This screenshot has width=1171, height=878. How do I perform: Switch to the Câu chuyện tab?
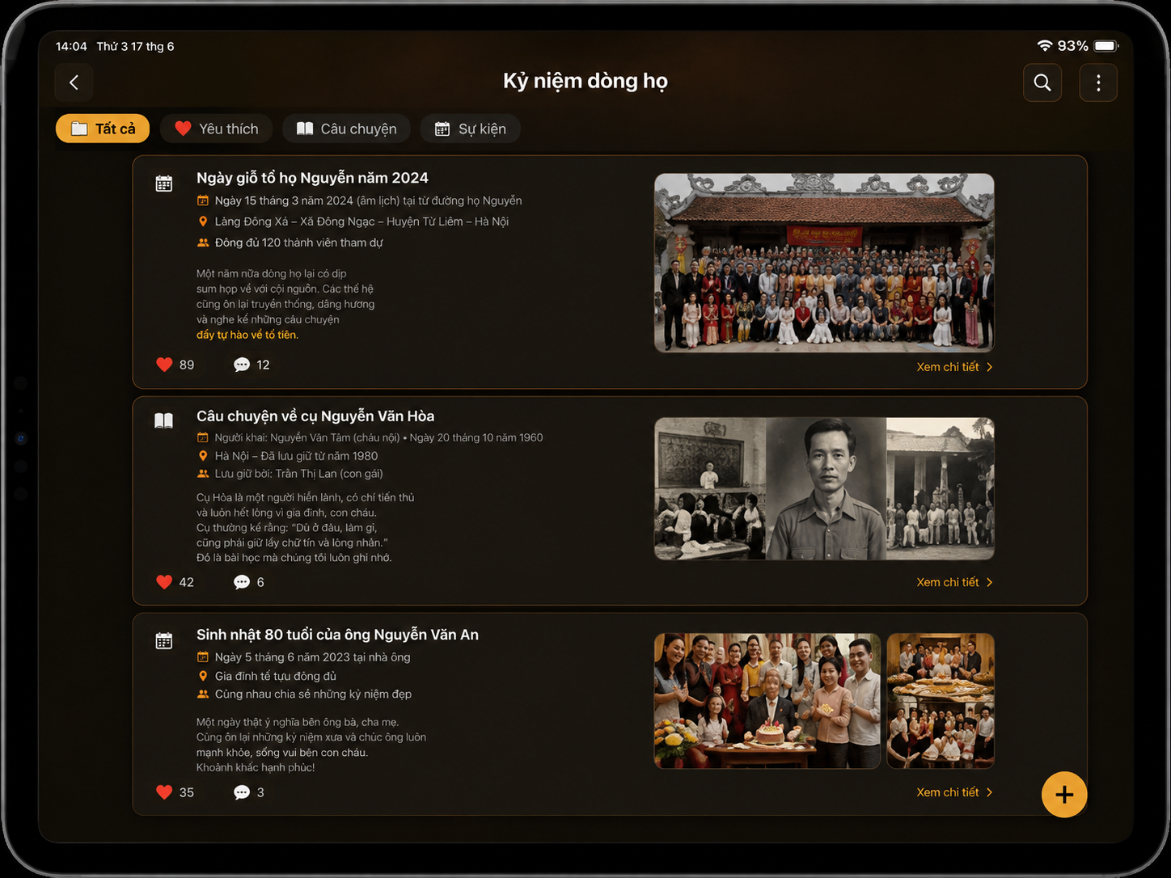point(346,129)
